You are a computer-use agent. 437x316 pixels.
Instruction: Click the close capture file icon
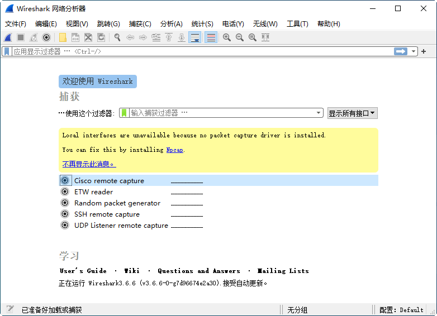click(88, 37)
